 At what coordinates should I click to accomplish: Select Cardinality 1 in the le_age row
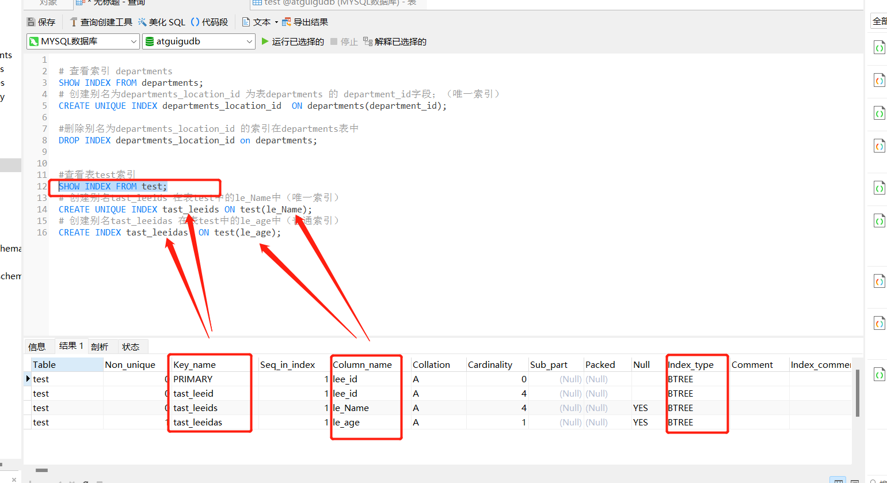(x=497, y=422)
